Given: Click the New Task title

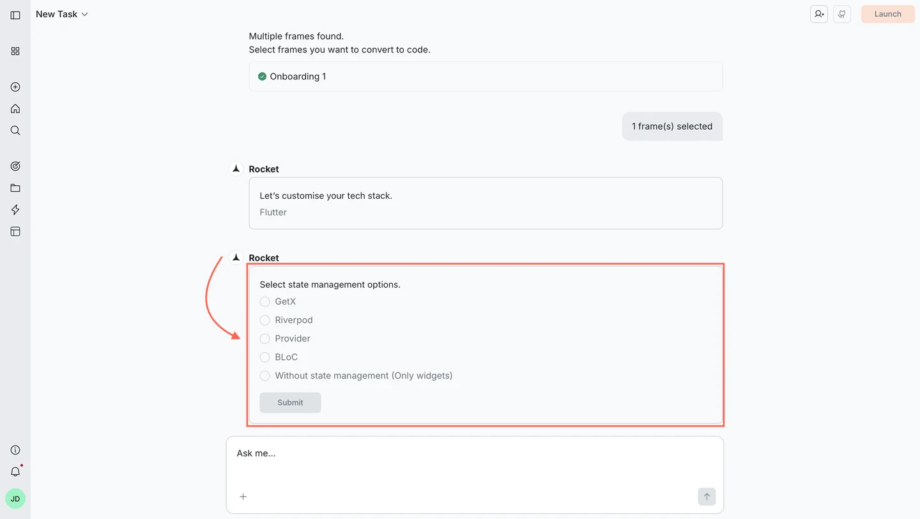Looking at the screenshot, I should click(x=56, y=13).
